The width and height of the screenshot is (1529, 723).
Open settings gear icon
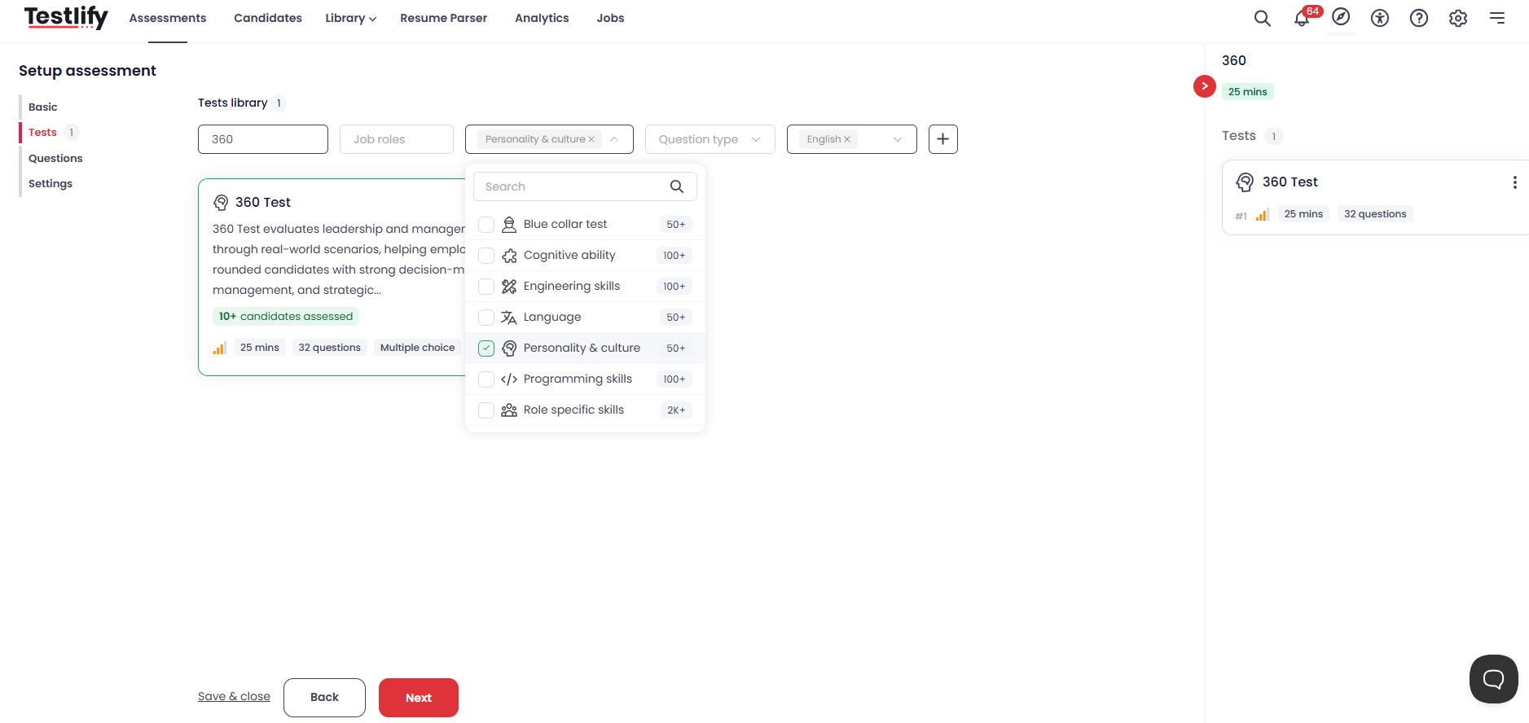coord(1458,18)
